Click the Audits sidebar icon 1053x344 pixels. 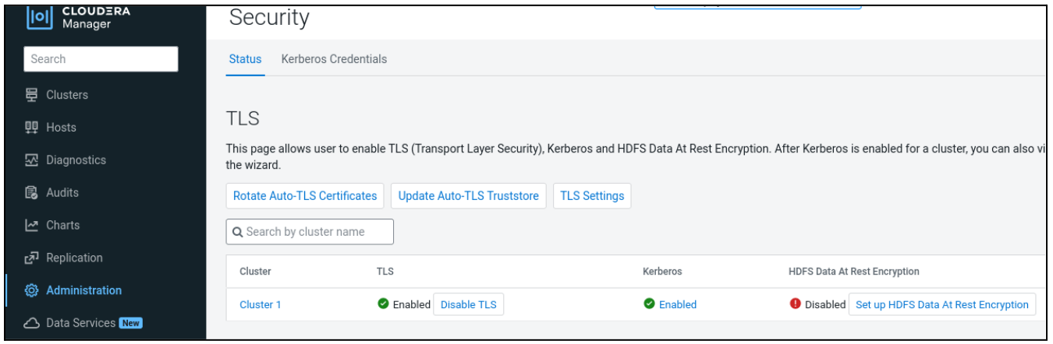coord(32,193)
